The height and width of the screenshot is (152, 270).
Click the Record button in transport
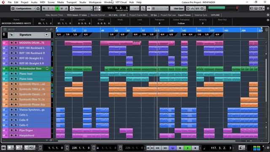195,148
